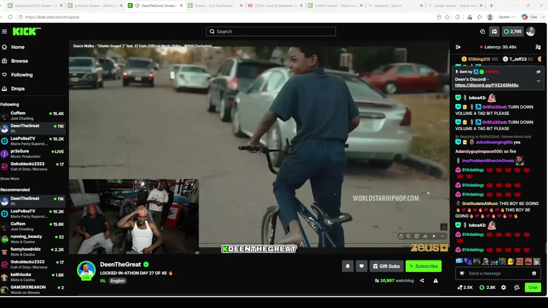Open more options on the video overlay
The width and height of the screenshot is (548, 308).
(443, 236)
